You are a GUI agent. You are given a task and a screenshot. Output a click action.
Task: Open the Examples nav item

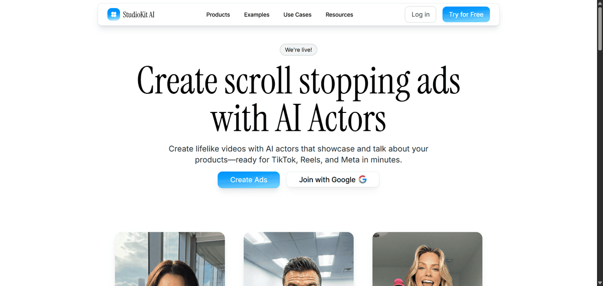coord(257,15)
